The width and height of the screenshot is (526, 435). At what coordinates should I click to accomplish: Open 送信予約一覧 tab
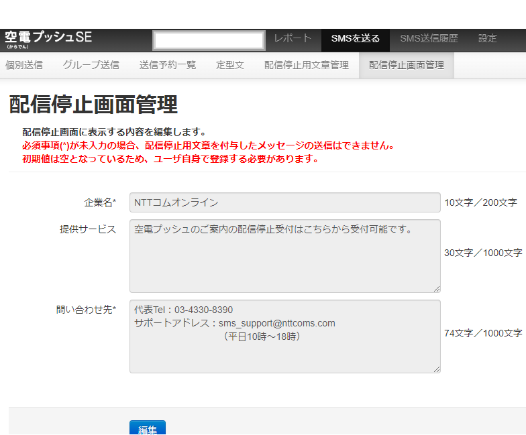coord(168,65)
